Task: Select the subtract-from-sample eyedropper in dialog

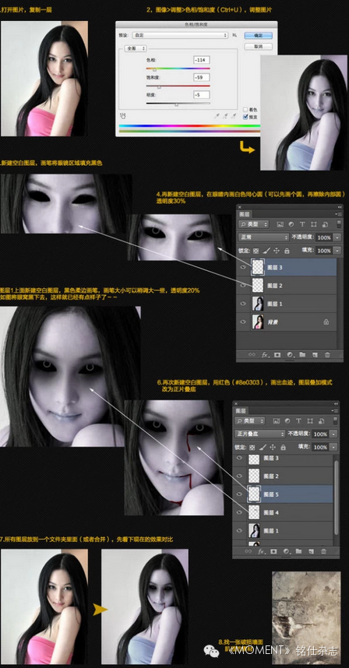Action: [234, 115]
